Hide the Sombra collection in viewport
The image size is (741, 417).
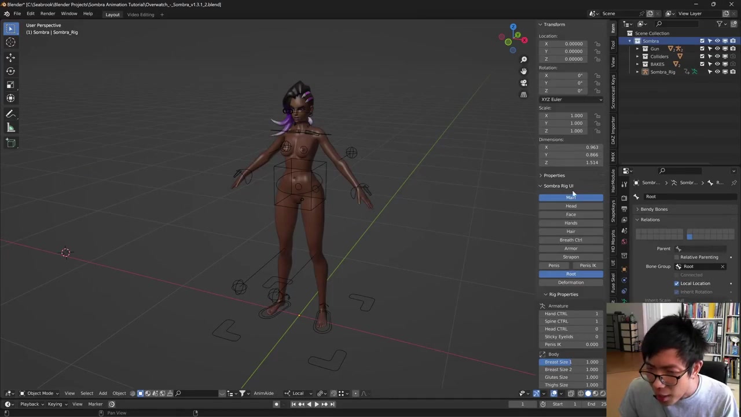coord(717,41)
